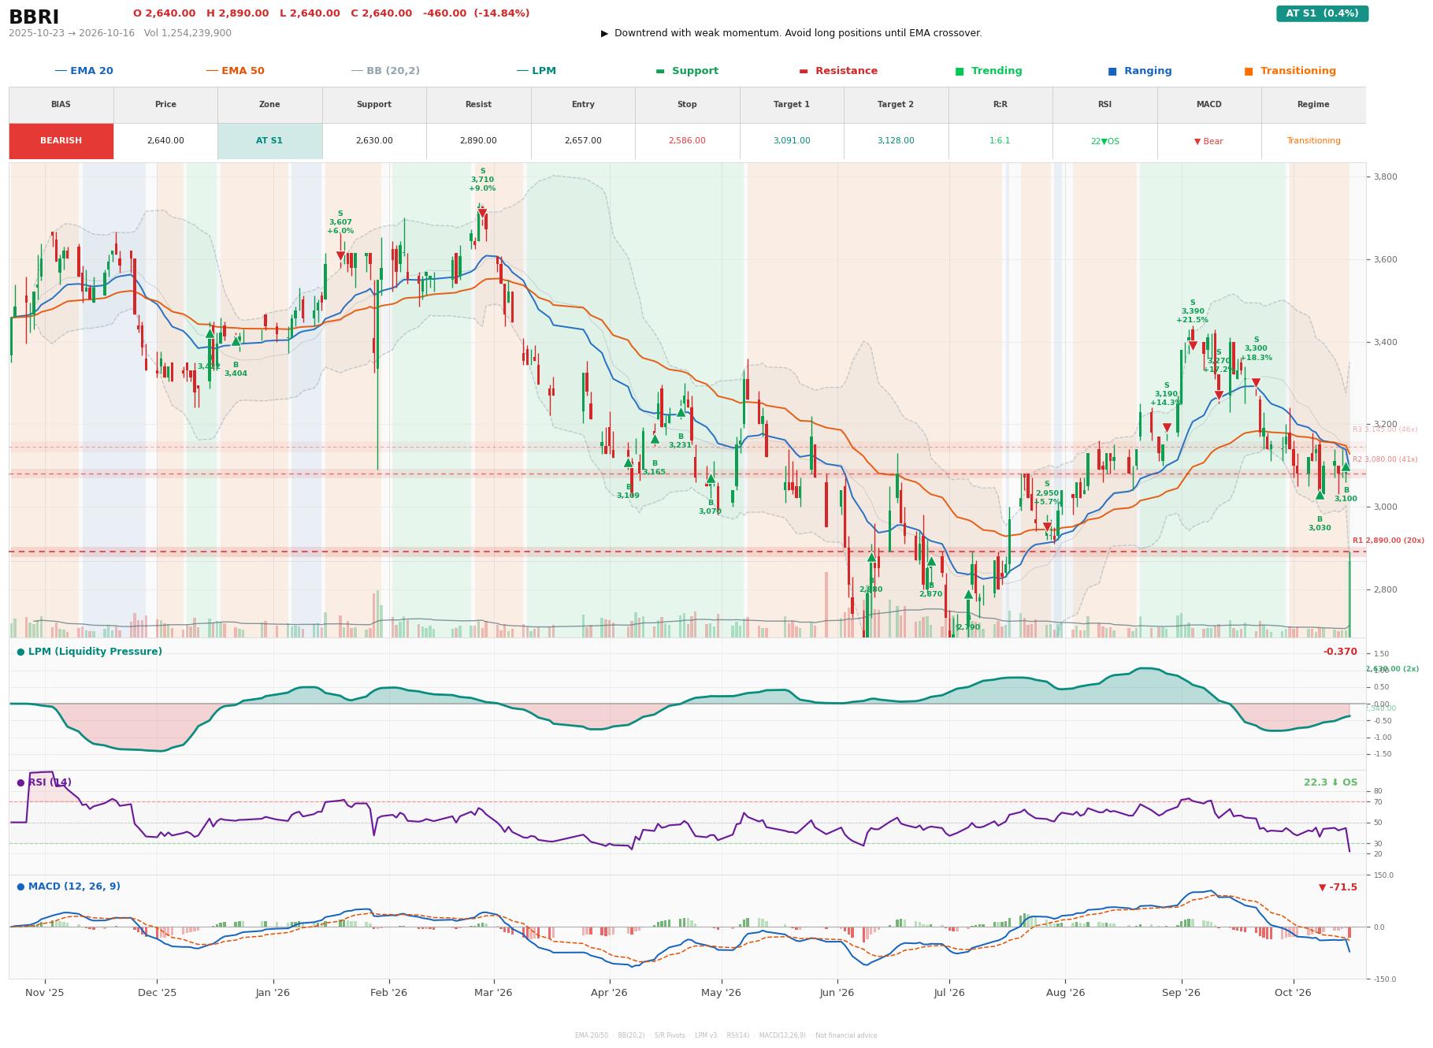This screenshot has width=1433, height=1048.
Task: Click the RSI (14) panel title
Action: tap(44, 782)
